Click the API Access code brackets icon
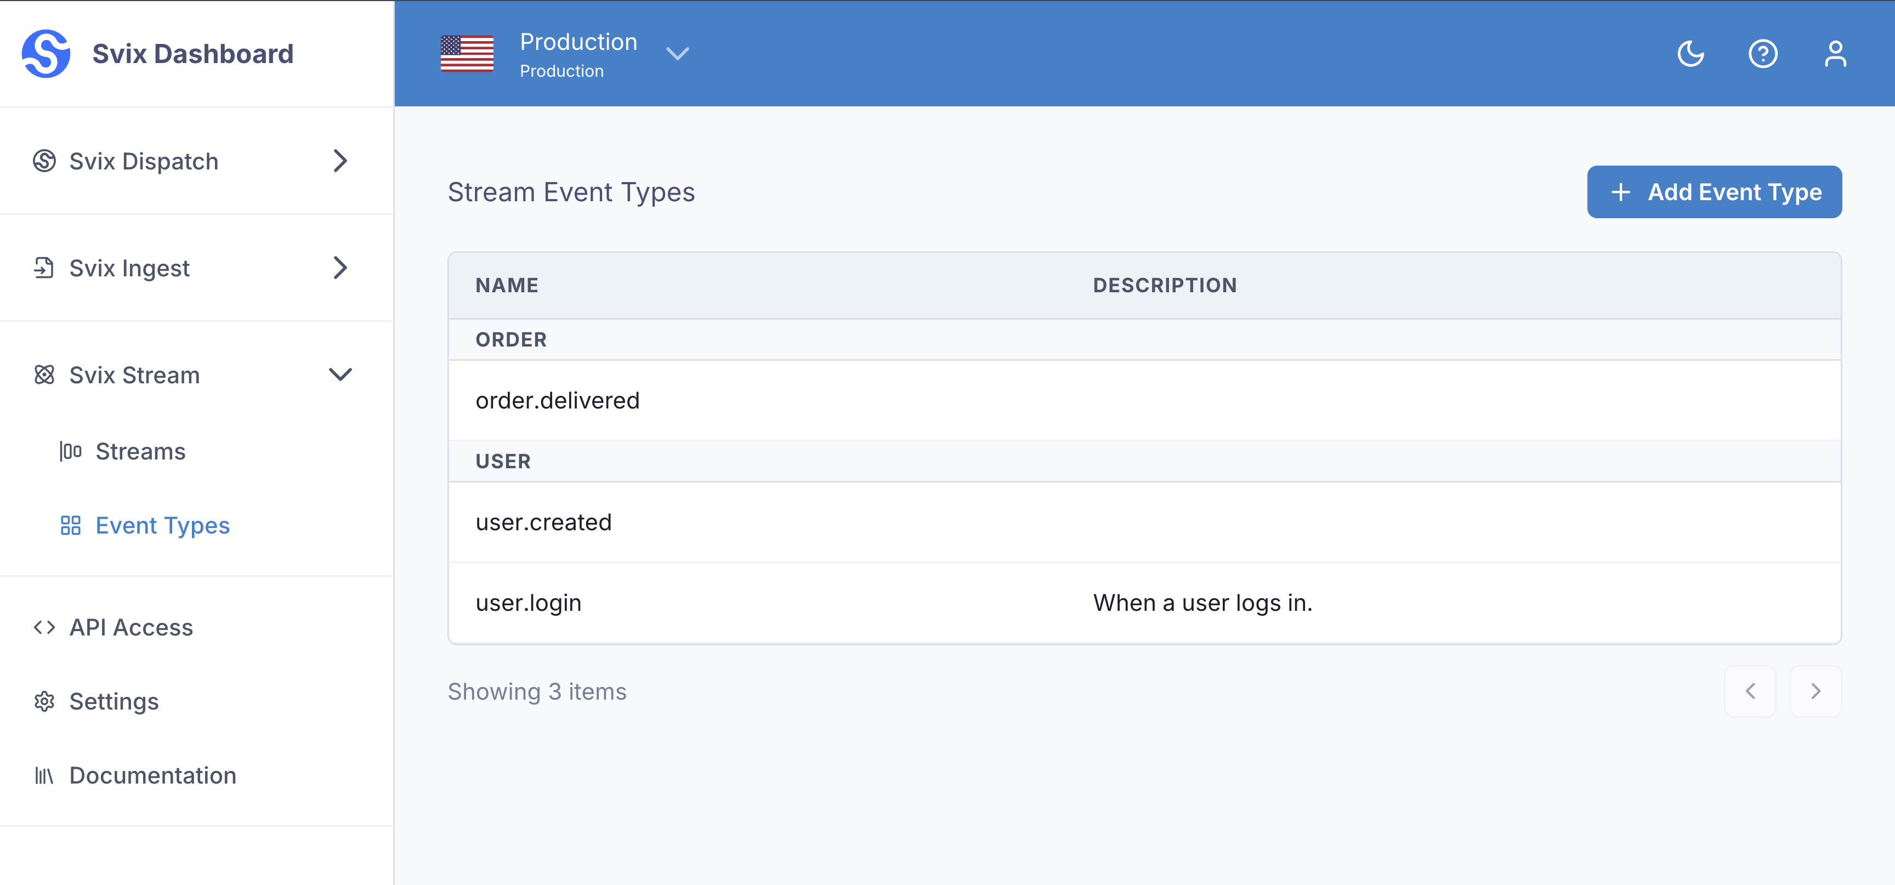Screen dimensions: 1895x885 pos(44,627)
